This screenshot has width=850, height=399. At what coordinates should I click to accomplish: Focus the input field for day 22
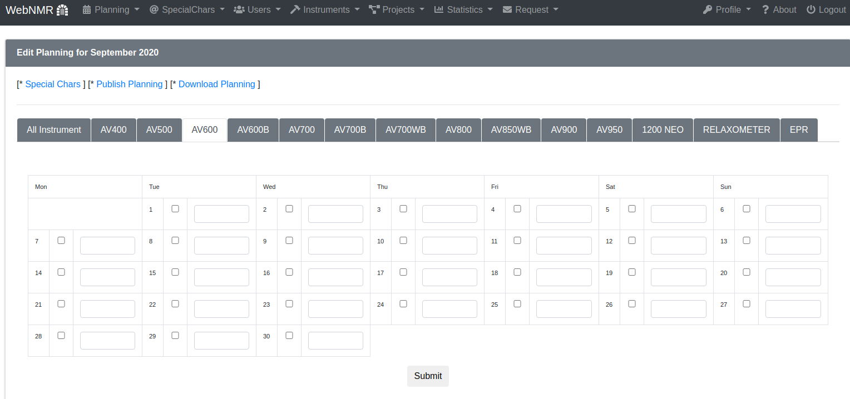221,309
